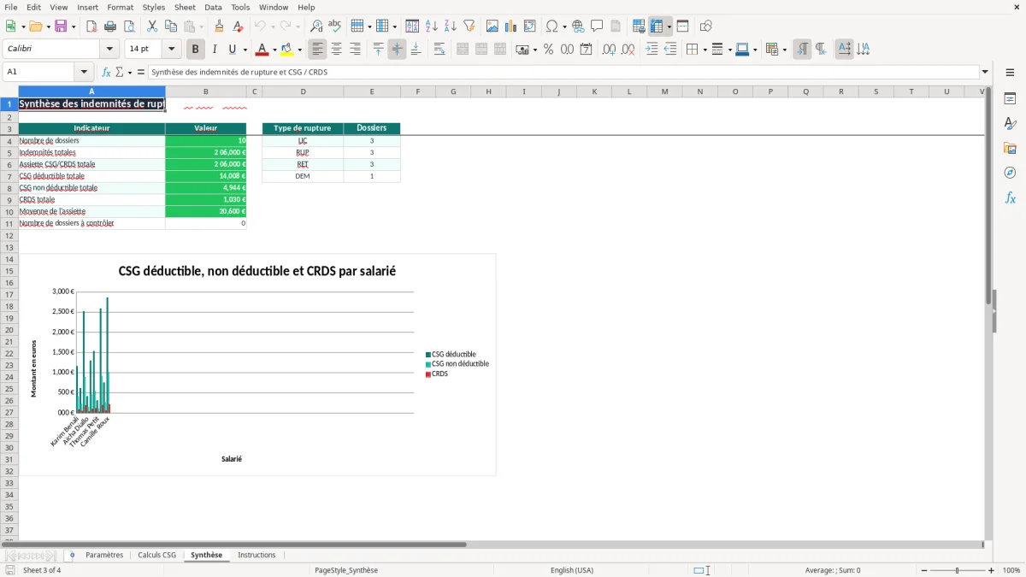
Task: Insert a pivot table
Action: (530, 26)
